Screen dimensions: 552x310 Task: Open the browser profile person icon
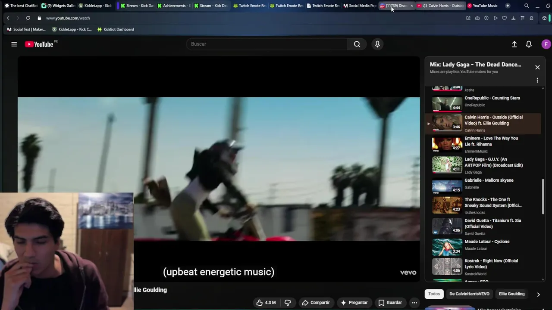[531, 18]
